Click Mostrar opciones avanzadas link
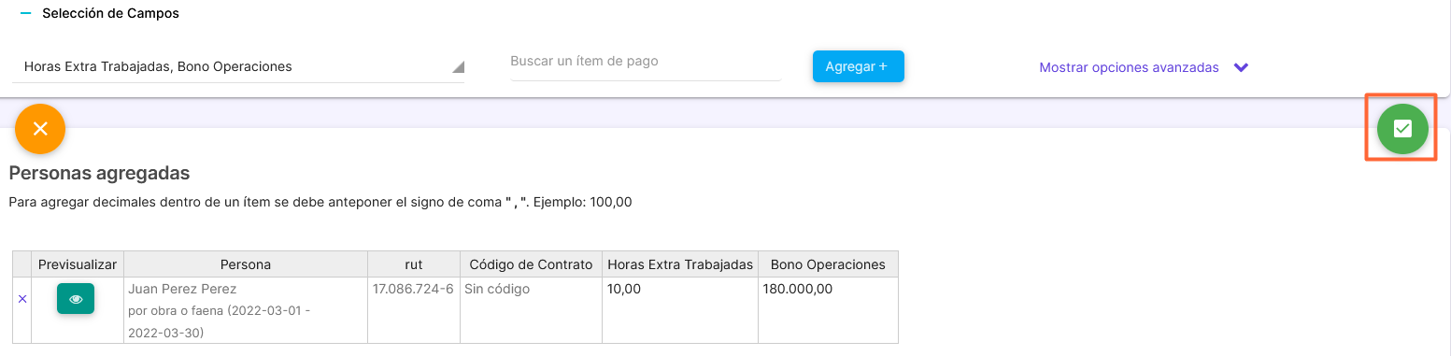Screen dimensions: 1451x356 (x=1129, y=67)
